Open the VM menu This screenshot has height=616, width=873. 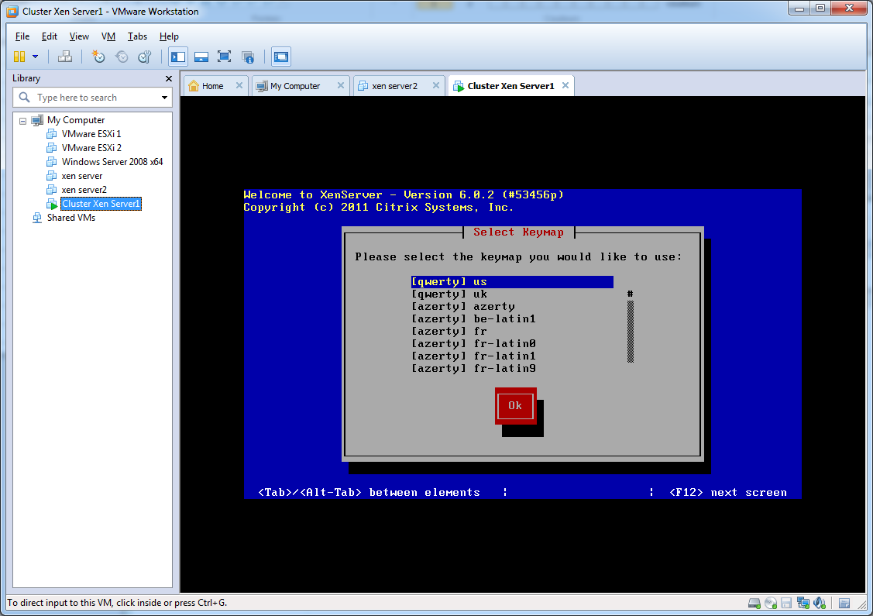point(108,36)
